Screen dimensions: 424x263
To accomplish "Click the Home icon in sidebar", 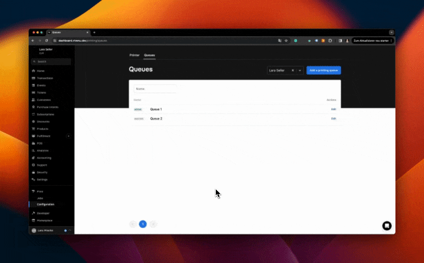I will click(x=34, y=71).
